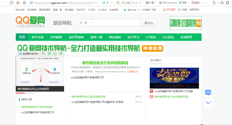Select 值得一看 in the green nav bar
The height and width of the screenshot is (125, 232).
pyautogui.click(x=96, y=37)
